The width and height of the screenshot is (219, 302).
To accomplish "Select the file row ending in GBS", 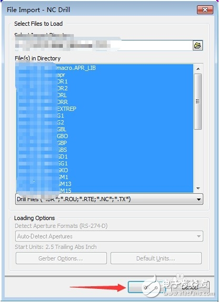I will [105, 150].
